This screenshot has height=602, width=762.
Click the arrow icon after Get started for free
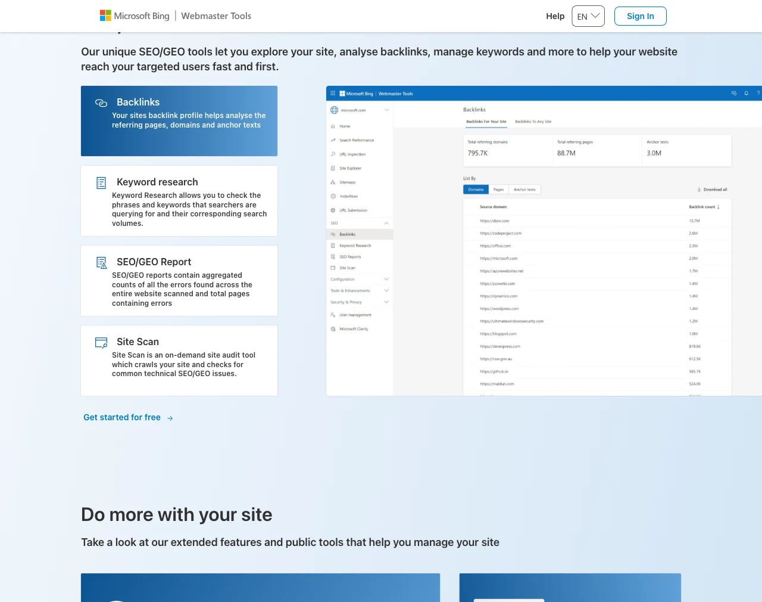170,418
